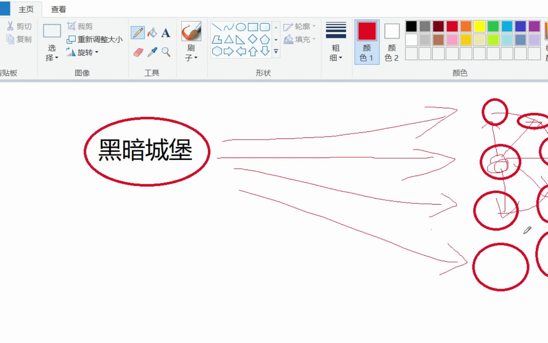Pick the orange color swatch

pos(466,26)
